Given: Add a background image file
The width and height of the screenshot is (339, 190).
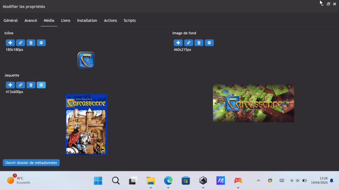Looking at the screenshot, I should [178, 42].
